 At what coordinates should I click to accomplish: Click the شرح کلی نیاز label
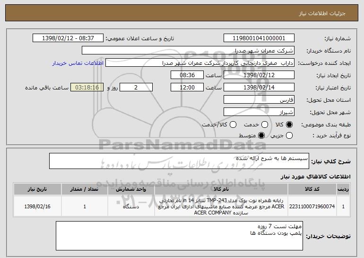point(331,161)
